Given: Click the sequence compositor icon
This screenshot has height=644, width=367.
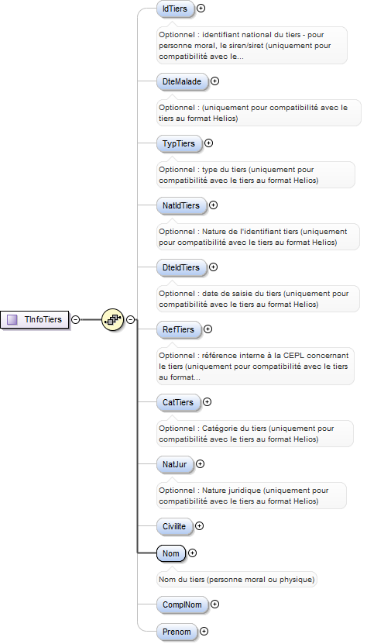Looking at the screenshot, I should point(112,319).
